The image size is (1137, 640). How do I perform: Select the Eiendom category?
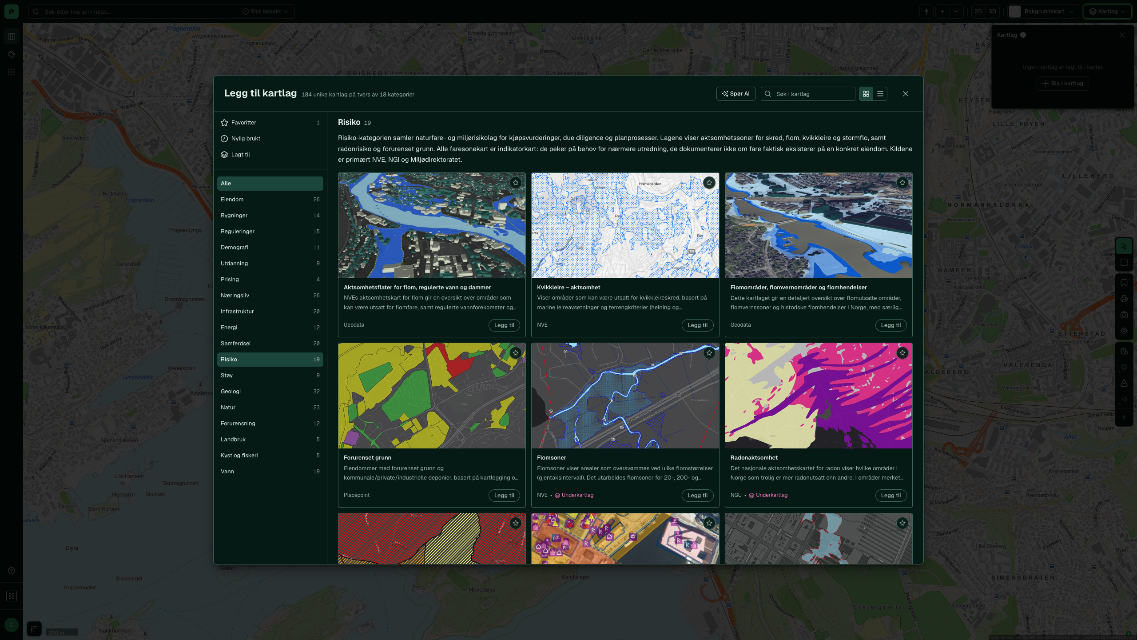click(270, 200)
